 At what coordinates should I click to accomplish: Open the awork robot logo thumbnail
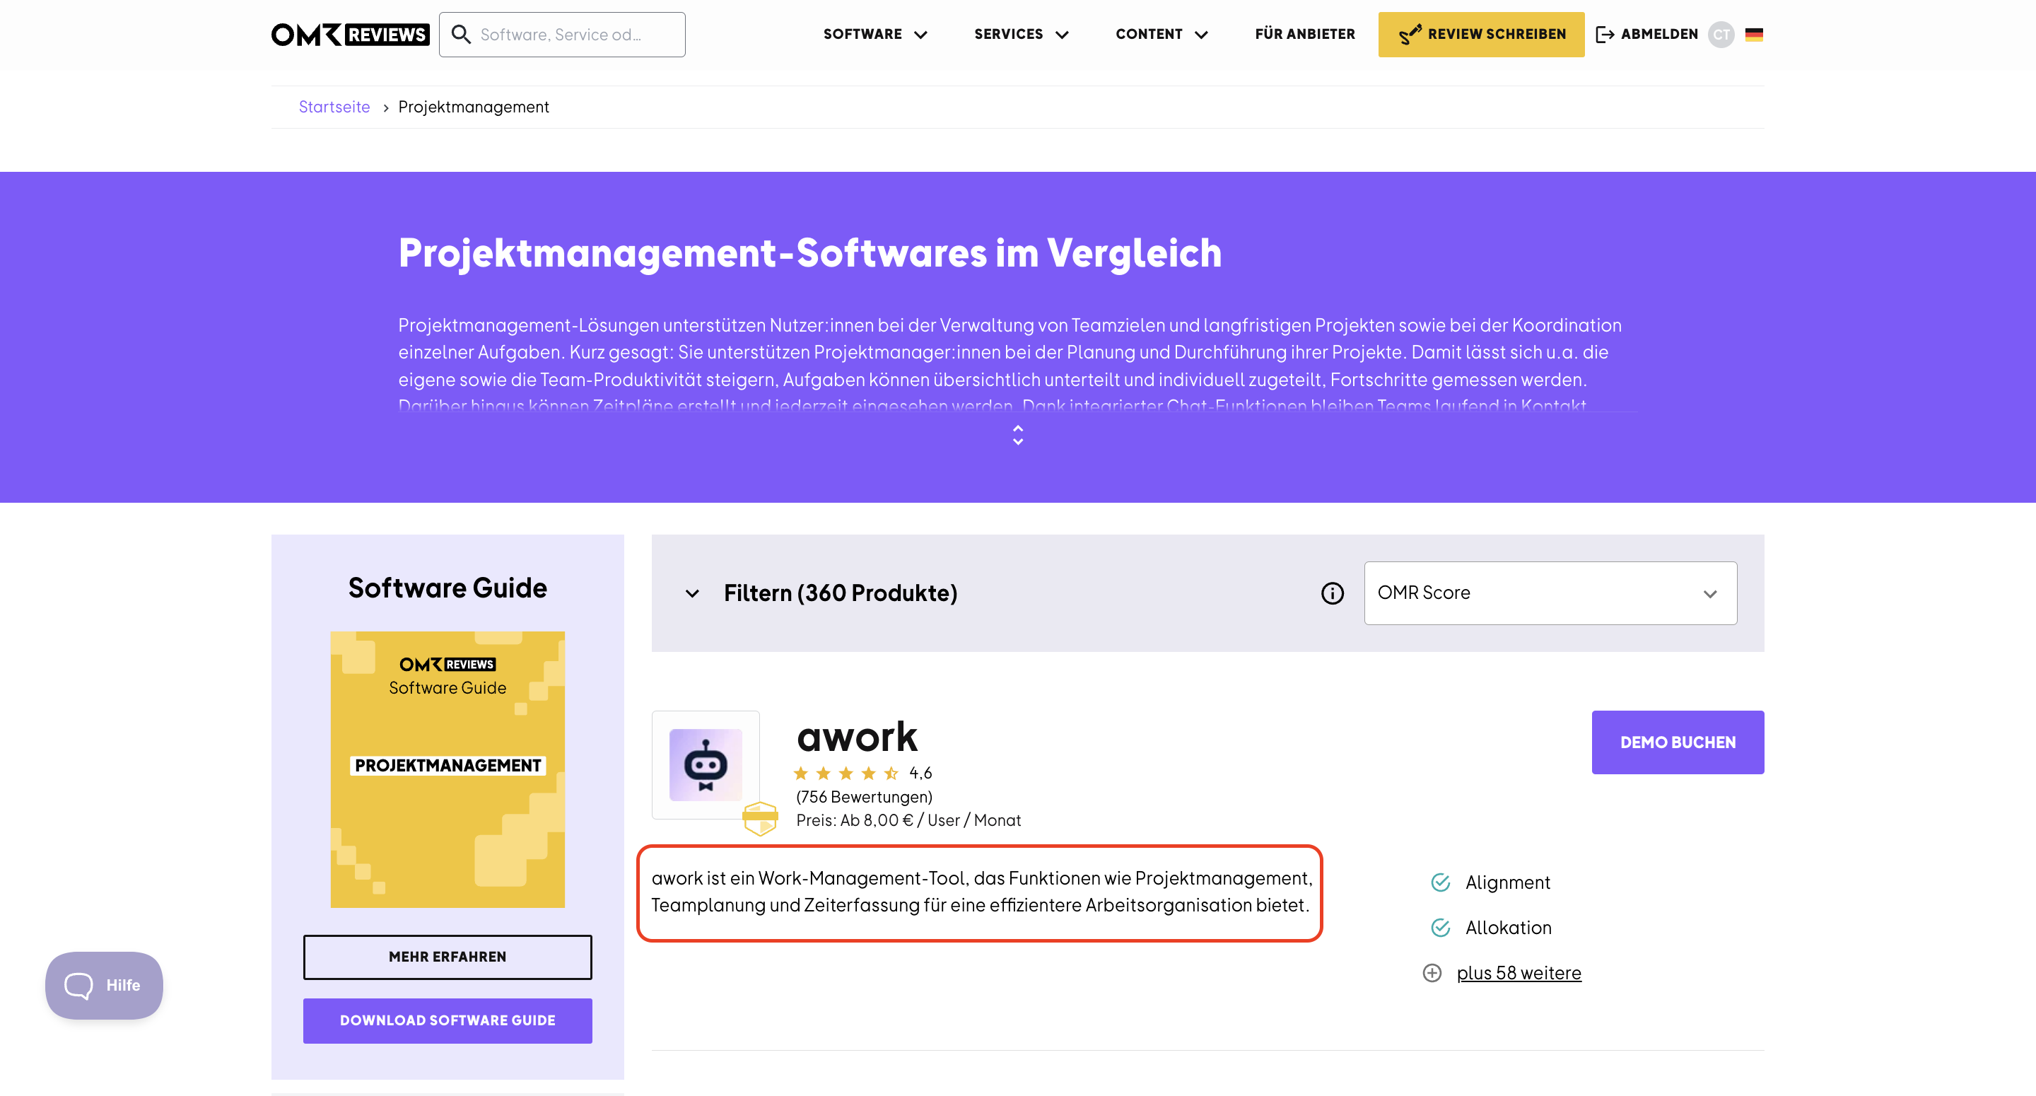[x=706, y=764]
